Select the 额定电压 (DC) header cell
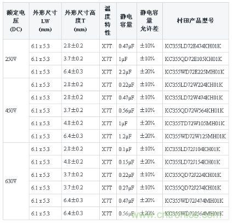Screen dimensions: 232x223 click(x=16, y=21)
